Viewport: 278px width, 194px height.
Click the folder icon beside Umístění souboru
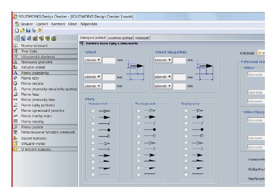point(16,149)
